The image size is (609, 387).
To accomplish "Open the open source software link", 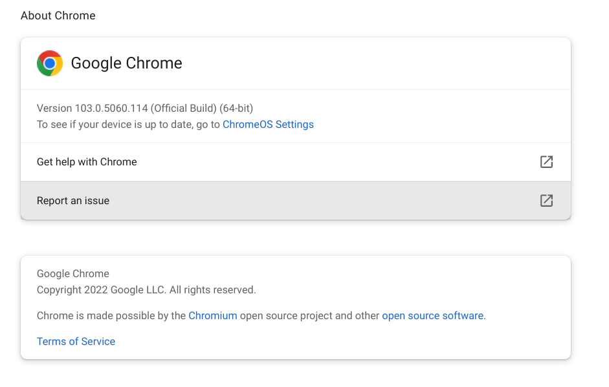I will (432, 316).
